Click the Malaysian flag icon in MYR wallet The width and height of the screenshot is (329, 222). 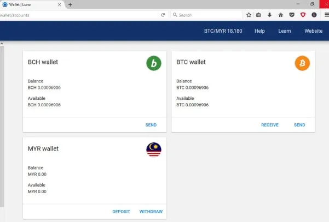[x=154, y=149]
